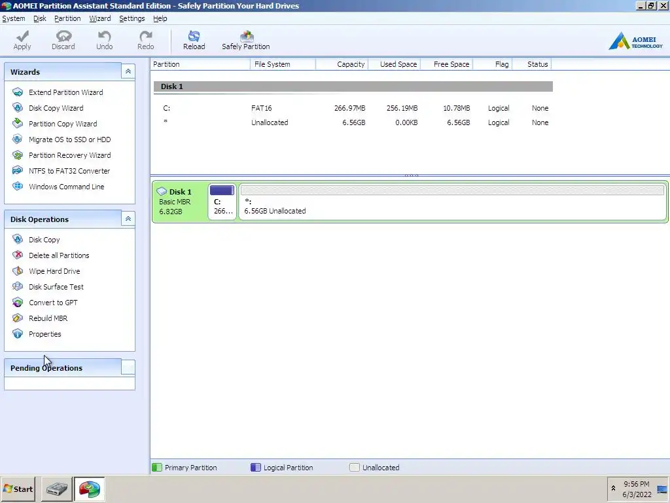Click the Partition Copy Wizard icon
Screen dimensions: 670x503
tap(18, 123)
